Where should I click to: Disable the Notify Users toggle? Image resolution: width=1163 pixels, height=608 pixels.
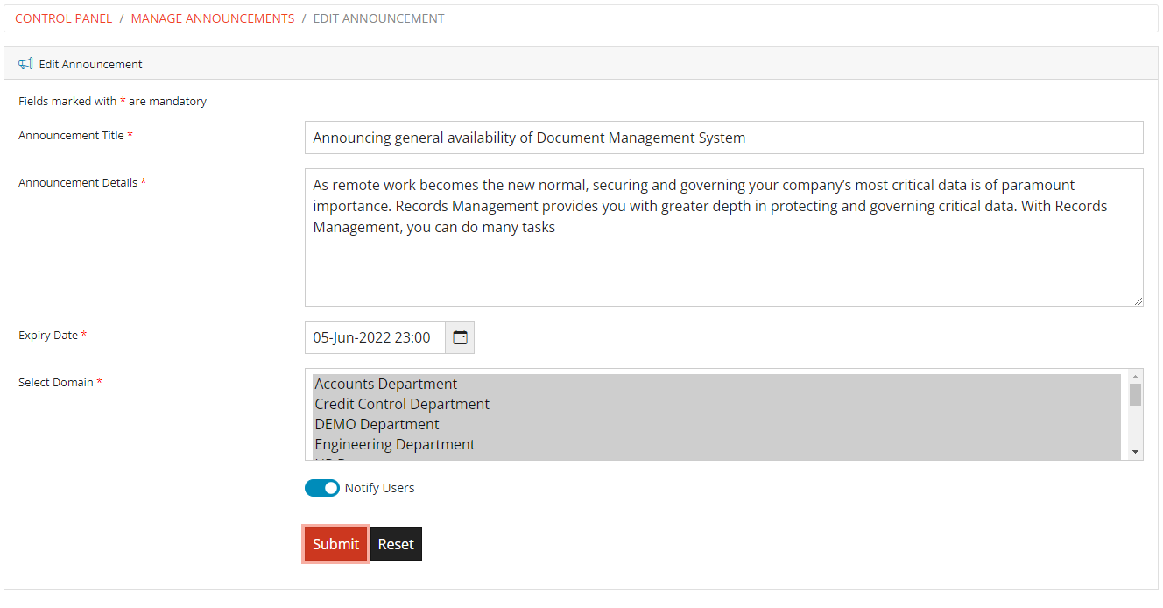pos(322,488)
